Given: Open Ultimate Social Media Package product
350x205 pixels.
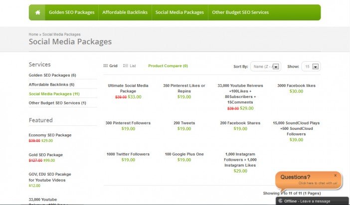Looking at the screenshot, I should pyautogui.click(x=128, y=88).
